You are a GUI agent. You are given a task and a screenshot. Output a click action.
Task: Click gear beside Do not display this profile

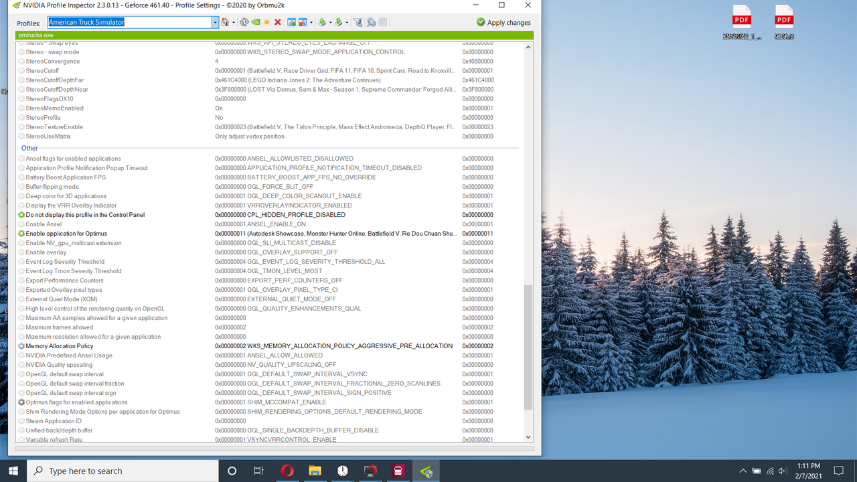[21, 215]
